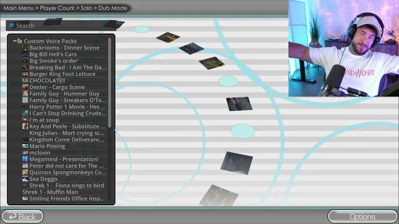399x224 pixels.
Task: Open Player Count in the breadcrumb
Action: [57, 8]
